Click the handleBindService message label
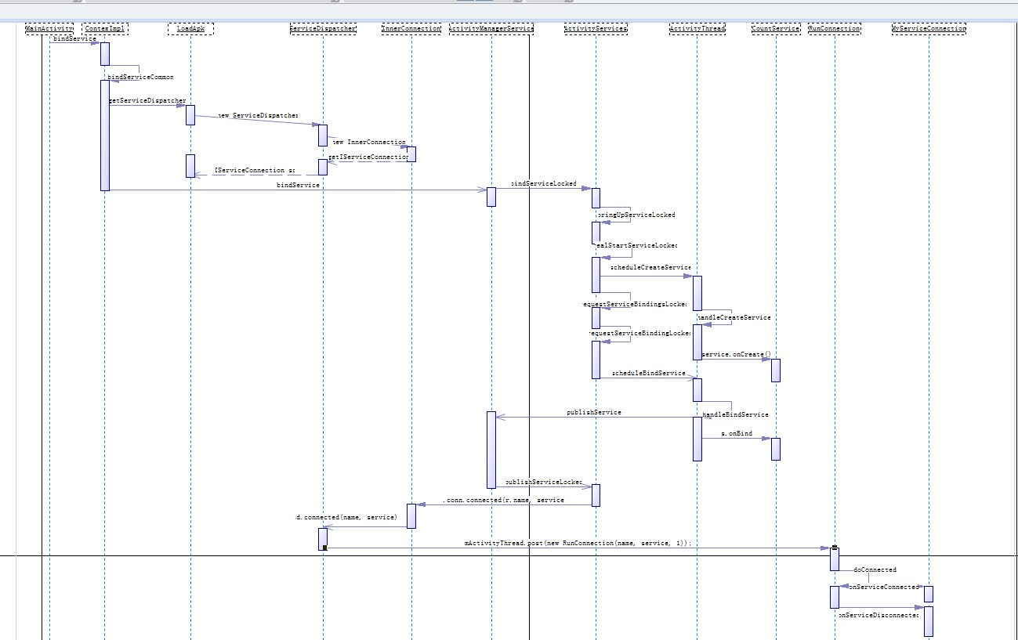The width and height of the screenshot is (1018, 640). [x=735, y=414]
